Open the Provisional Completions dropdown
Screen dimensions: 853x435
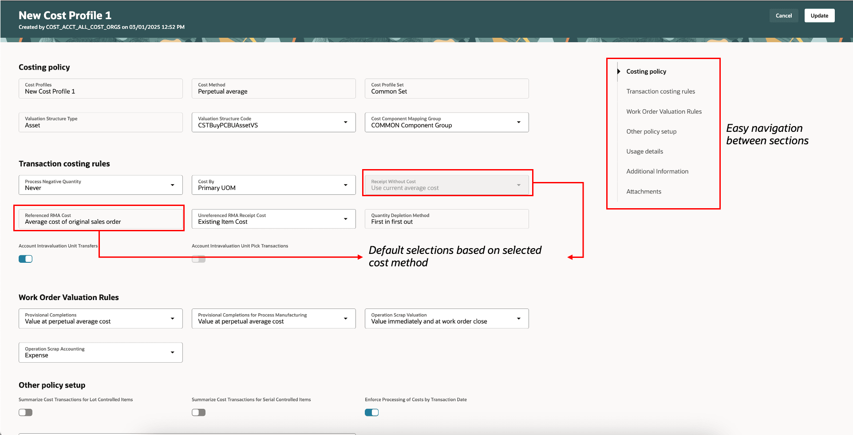coord(173,318)
